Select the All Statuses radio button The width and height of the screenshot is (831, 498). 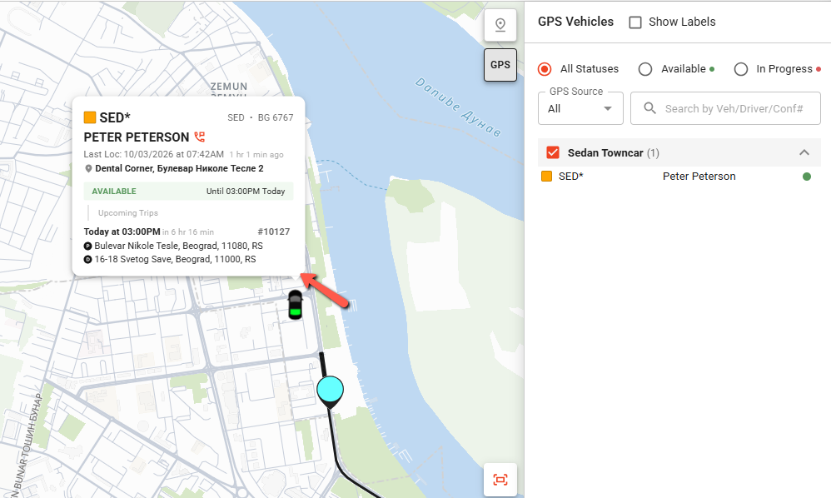coord(545,69)
